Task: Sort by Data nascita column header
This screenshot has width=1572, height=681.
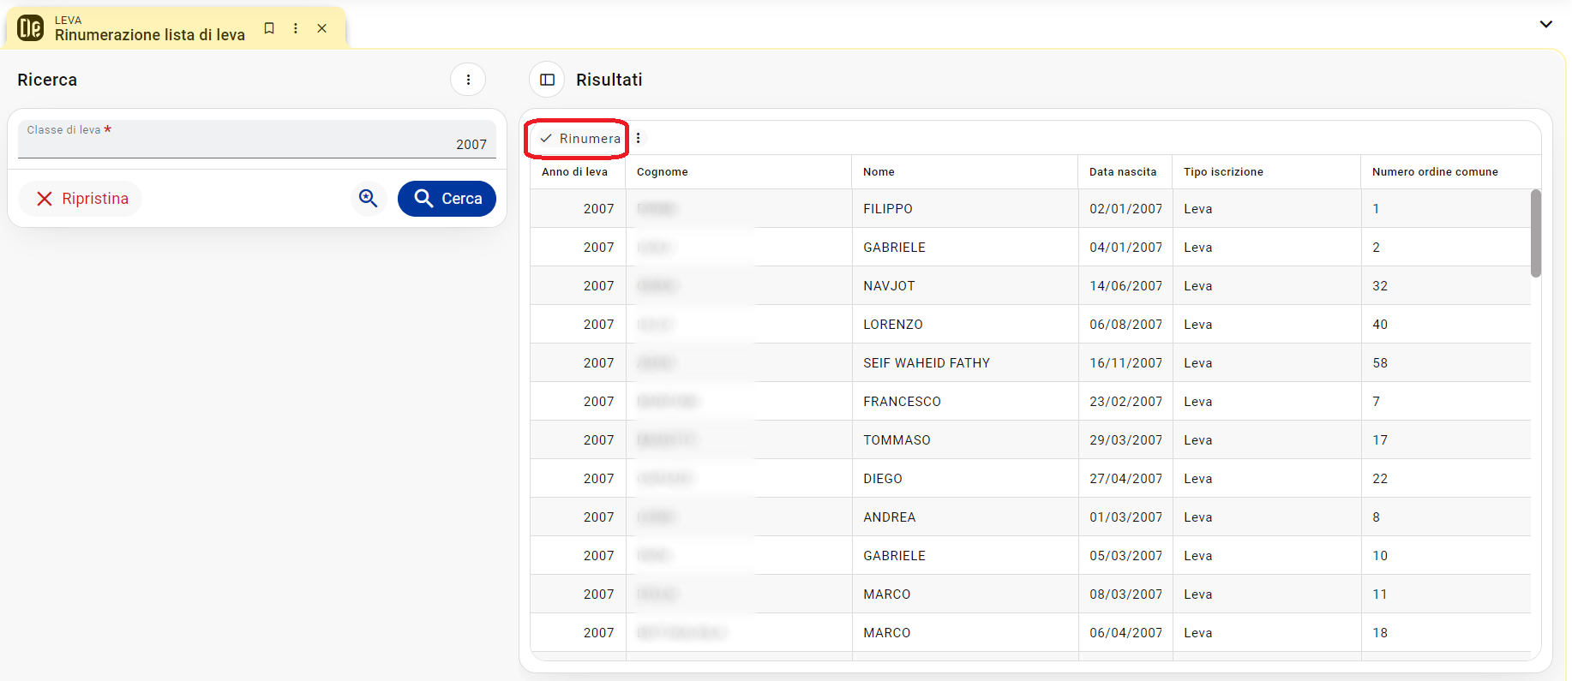Action: pos(1123,172)
